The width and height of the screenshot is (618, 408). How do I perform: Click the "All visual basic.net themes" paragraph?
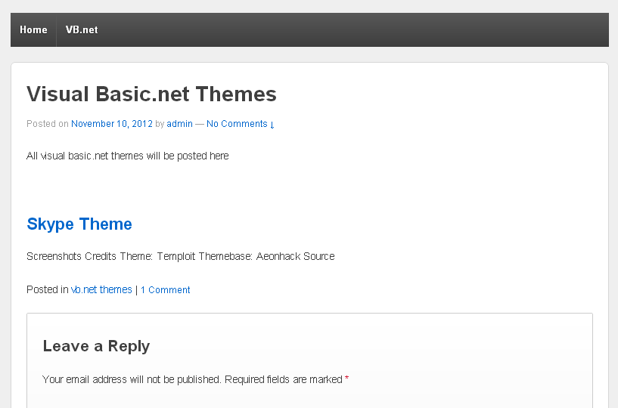[127, 156]
